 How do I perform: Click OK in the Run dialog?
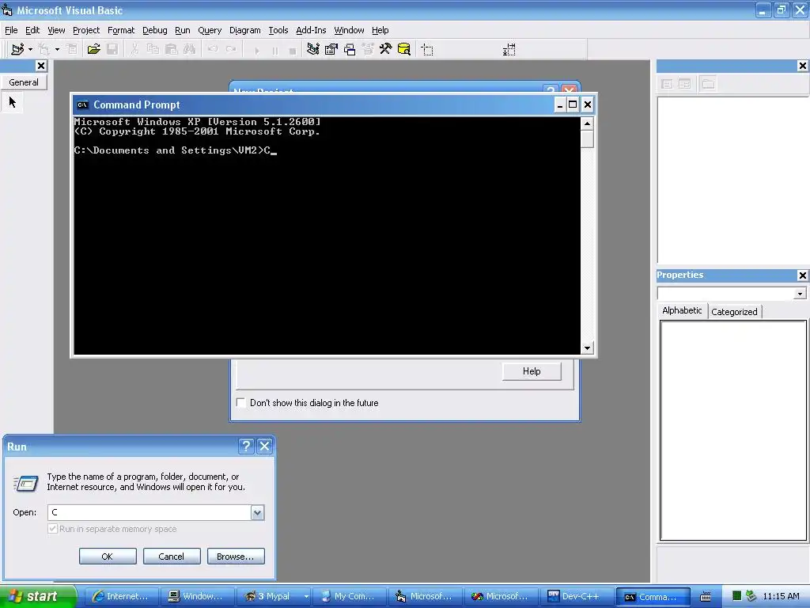108,557
